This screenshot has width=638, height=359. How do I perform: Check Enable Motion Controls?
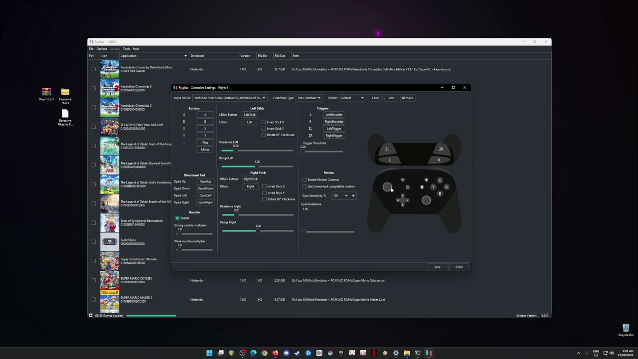pos(305,179)
